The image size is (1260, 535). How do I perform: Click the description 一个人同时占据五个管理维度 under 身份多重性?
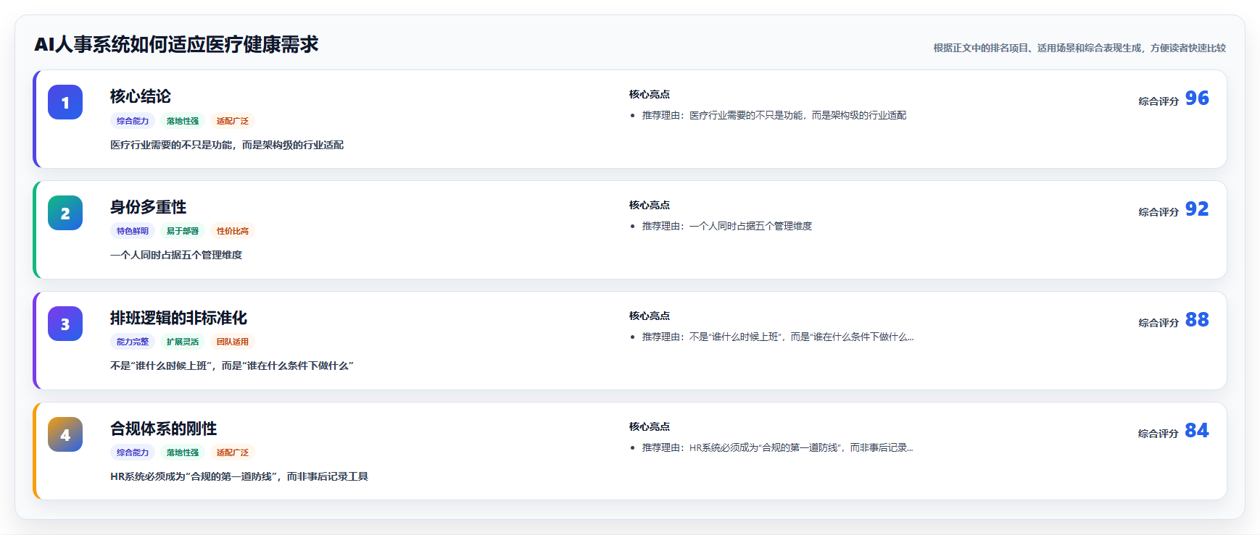pos(176,255)
